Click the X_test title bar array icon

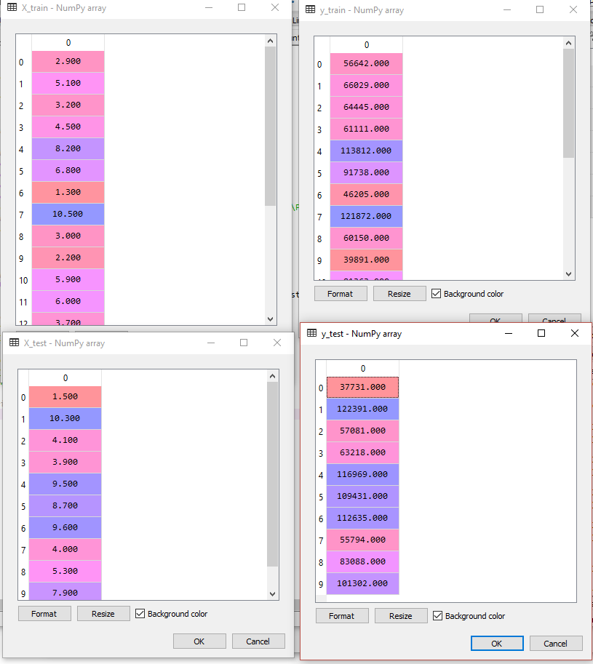pyautogui.click(x=14, y=343)
